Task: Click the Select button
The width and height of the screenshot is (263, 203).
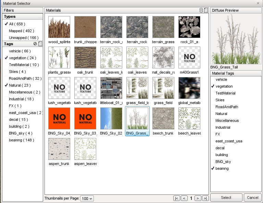Action: click(226, 198)
